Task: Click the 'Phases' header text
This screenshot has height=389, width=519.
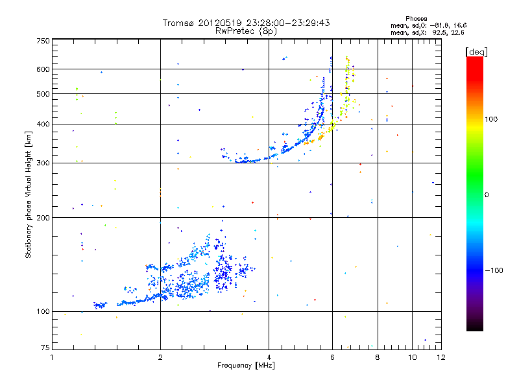Action: [x=416, y=19]
